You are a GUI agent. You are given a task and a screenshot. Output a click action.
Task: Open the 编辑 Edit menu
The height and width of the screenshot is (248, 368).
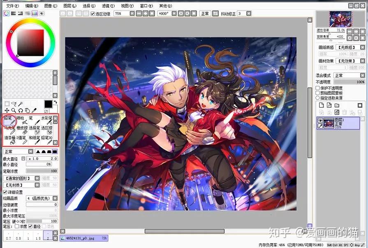pos(31,6)
